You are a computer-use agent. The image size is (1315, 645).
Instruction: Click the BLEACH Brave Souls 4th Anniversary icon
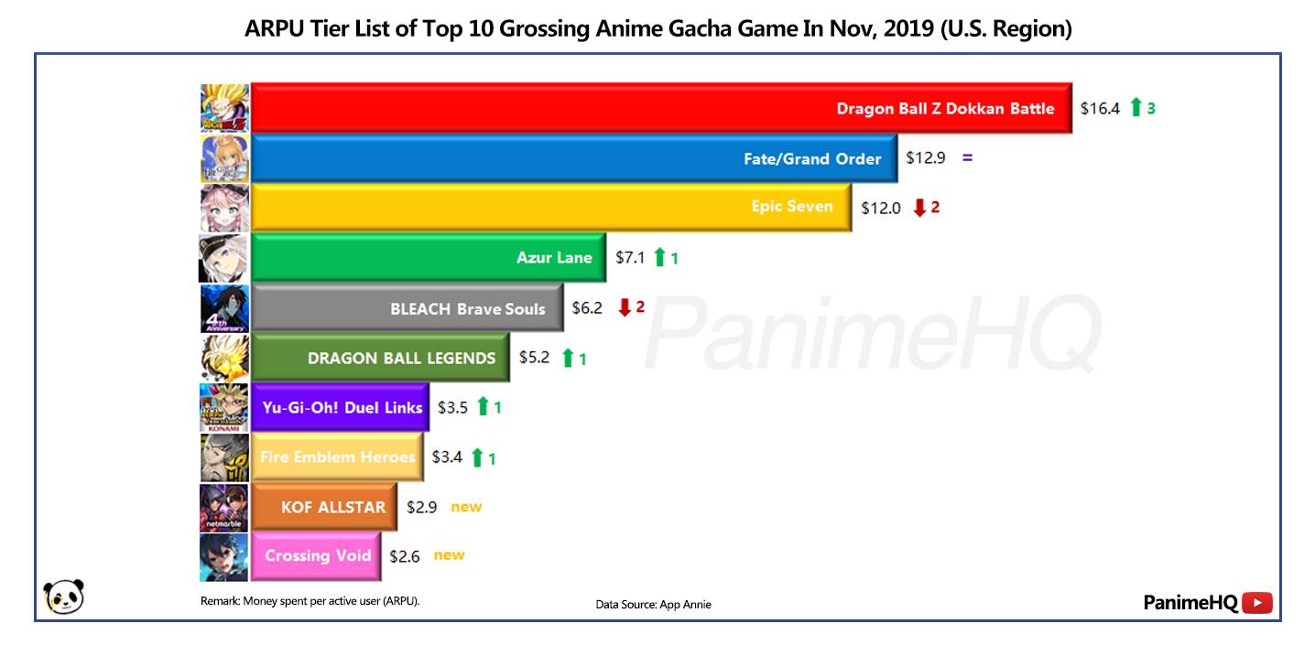pos(224,308)
